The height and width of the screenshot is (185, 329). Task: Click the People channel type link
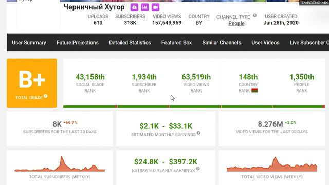[x=236, y=23]
